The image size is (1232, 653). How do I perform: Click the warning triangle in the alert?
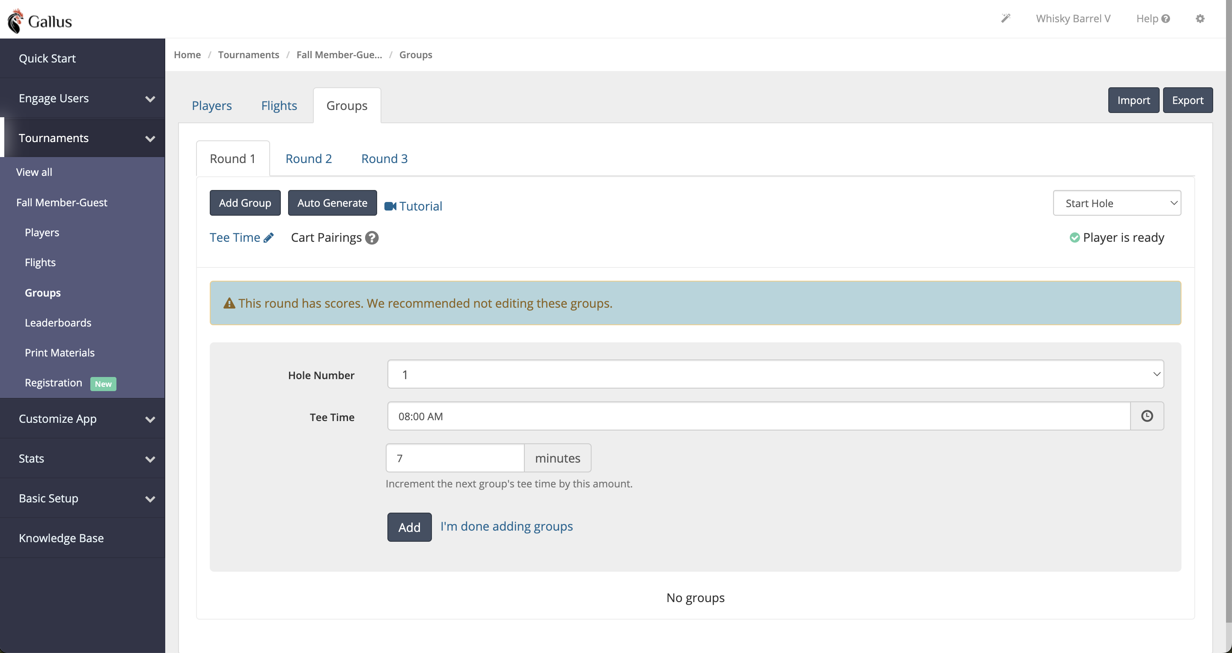[x=229, y=303]
